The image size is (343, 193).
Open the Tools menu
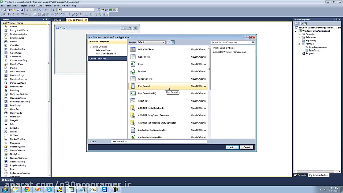(57, 6)
